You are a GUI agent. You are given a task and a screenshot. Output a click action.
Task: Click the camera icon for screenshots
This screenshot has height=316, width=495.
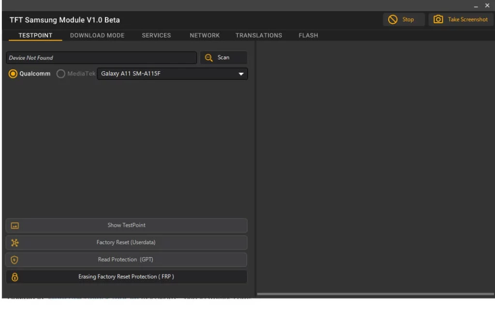point(438,19)
